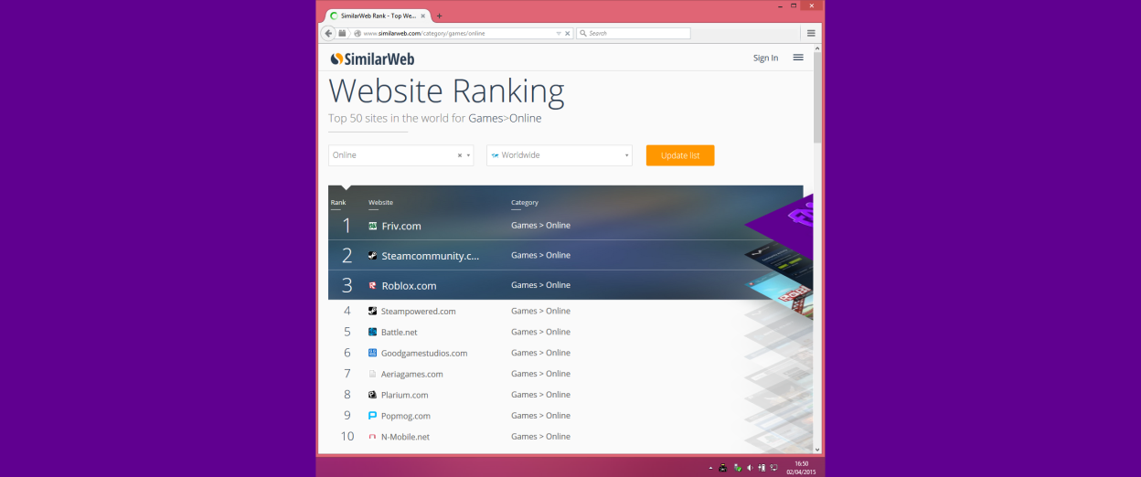Click the Friv.com favicon
1141x477 pixels.
372,226
